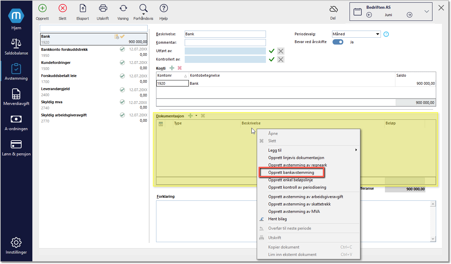Click the Forklaring text area
The height and width of the screenshot is (264, 451).
[x=293, y=221]
